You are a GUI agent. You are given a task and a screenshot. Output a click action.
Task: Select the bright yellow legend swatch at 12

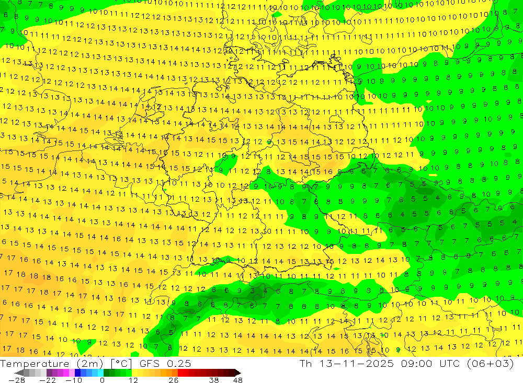point(135,373)
